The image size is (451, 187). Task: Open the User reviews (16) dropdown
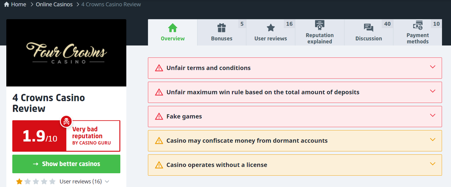(107, 181)
